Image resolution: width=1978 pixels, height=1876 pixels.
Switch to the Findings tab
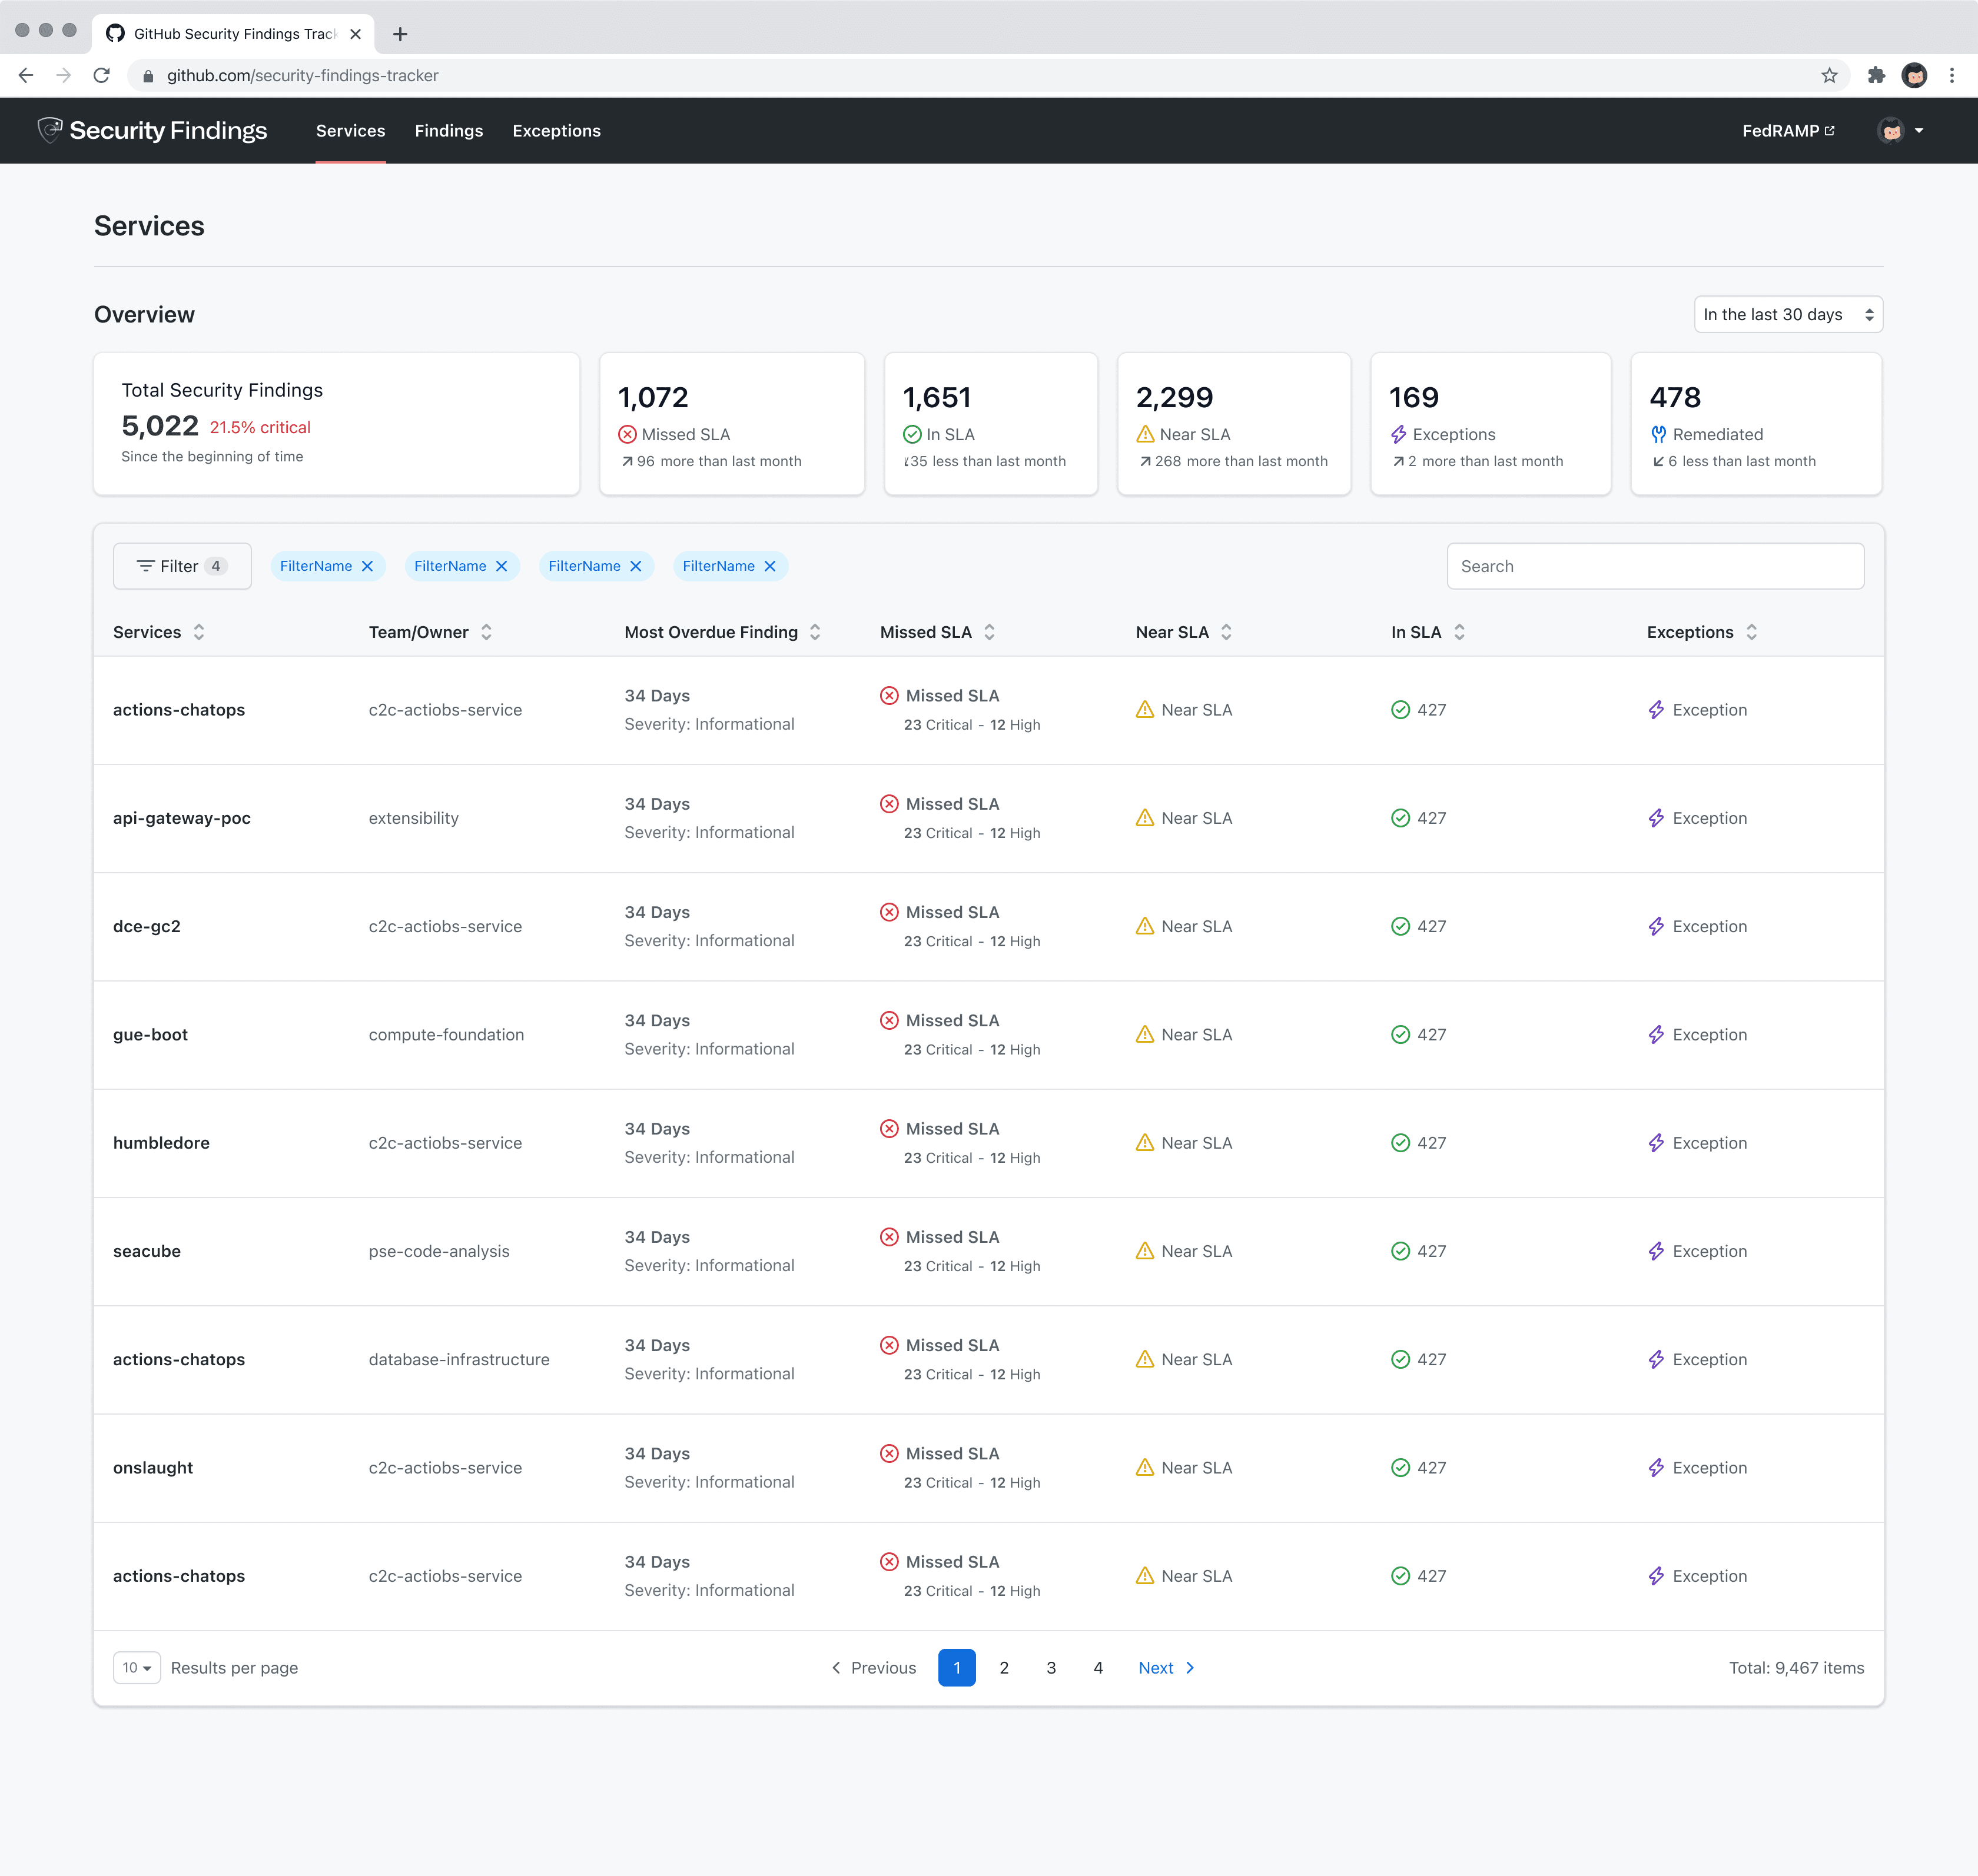click(448, 131)
